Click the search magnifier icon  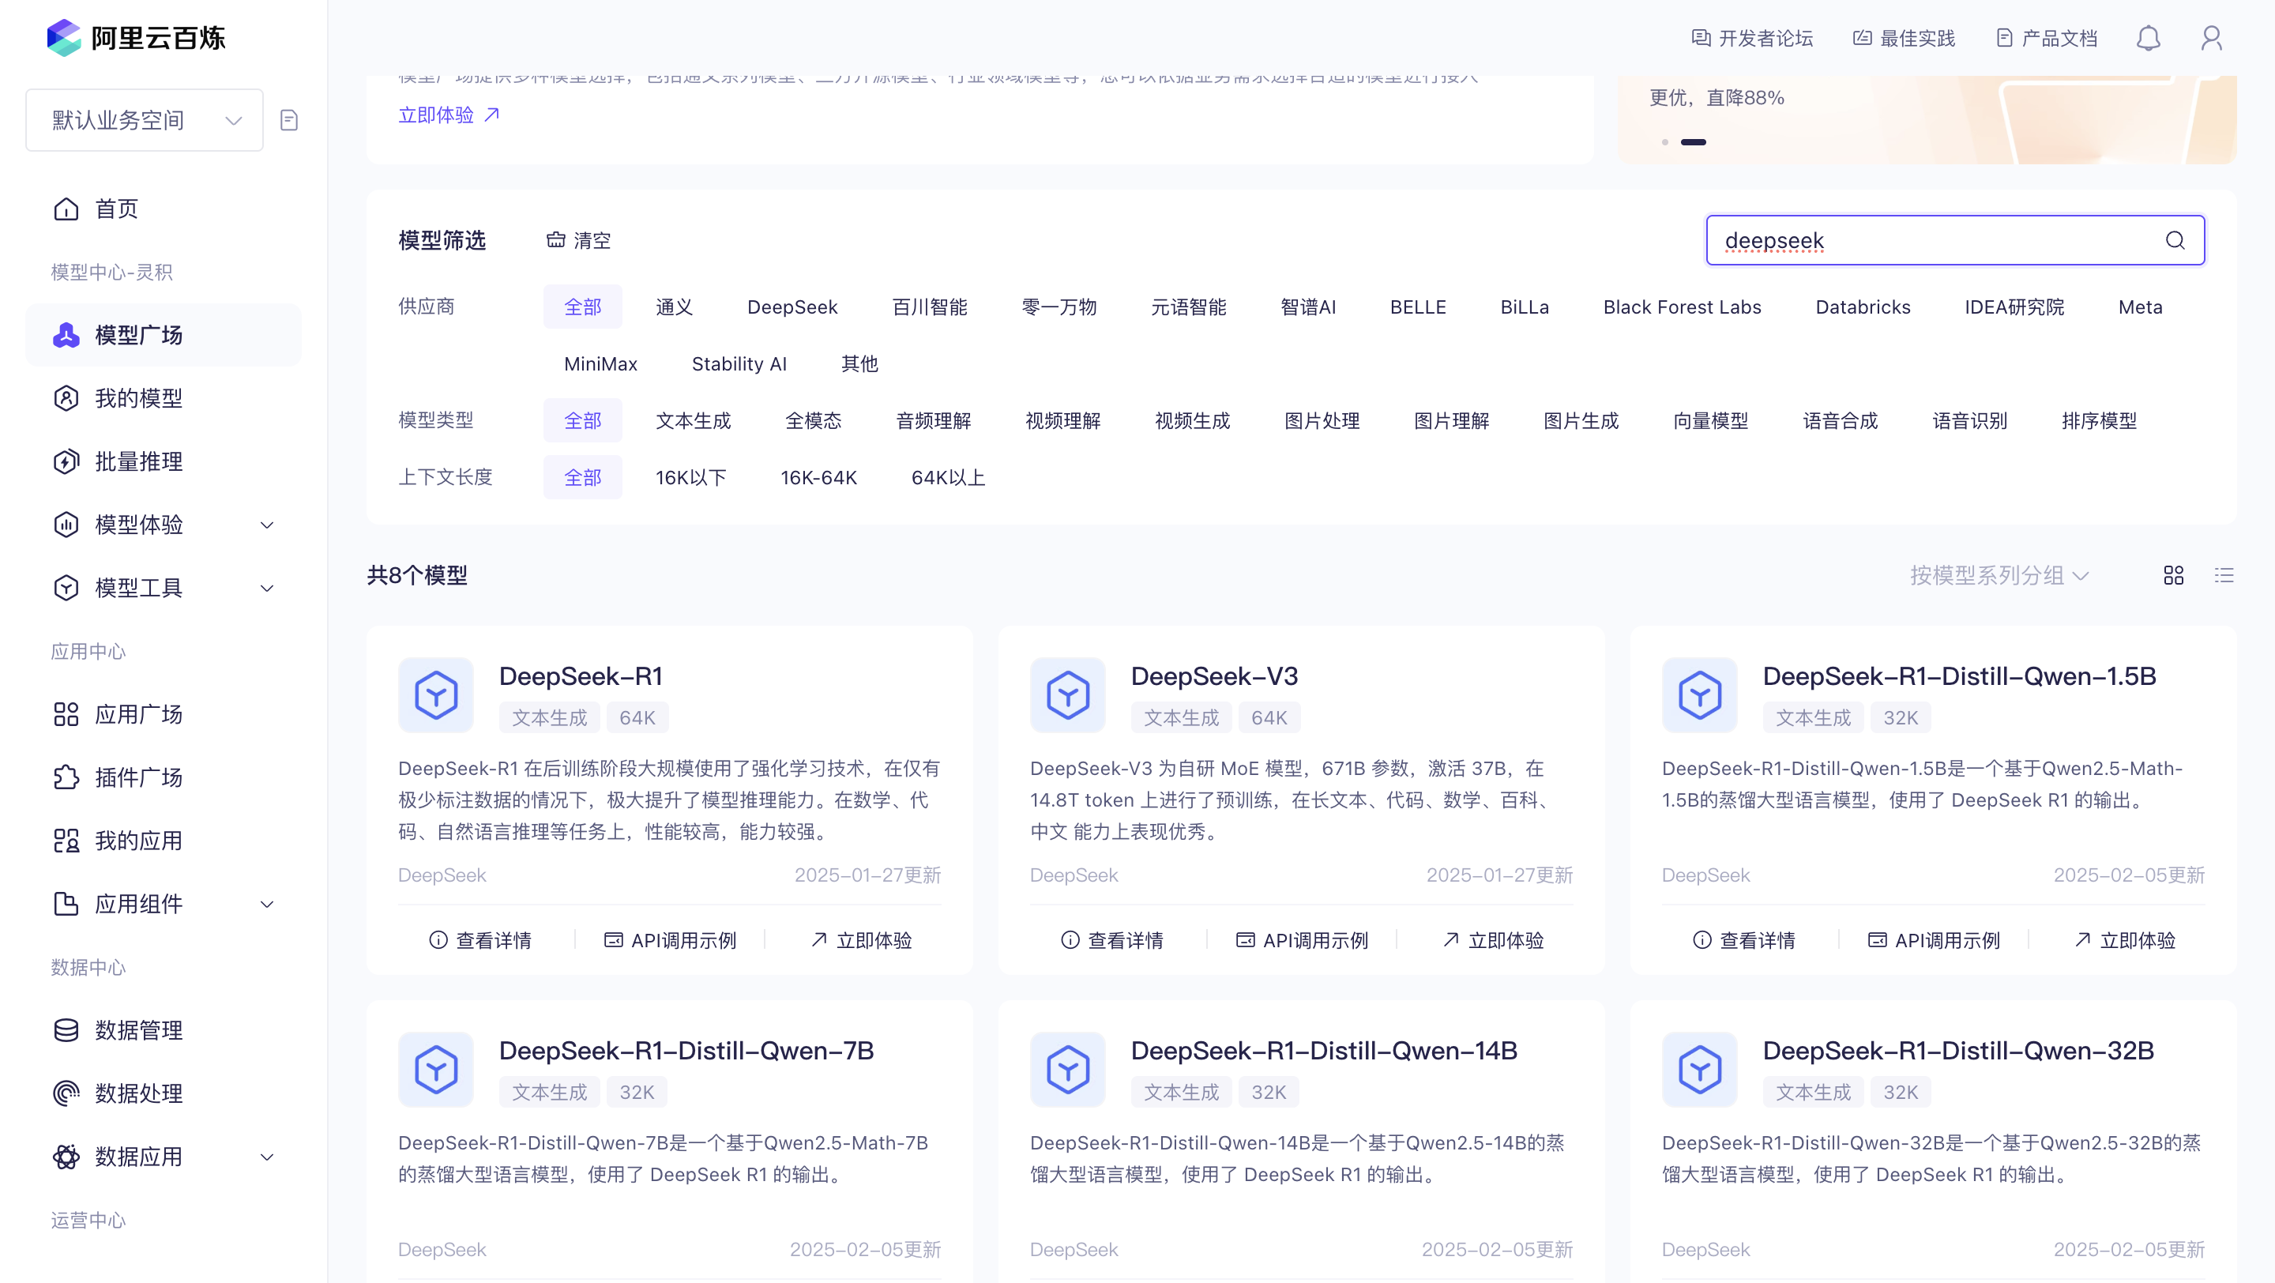[x=2175, y=240]
